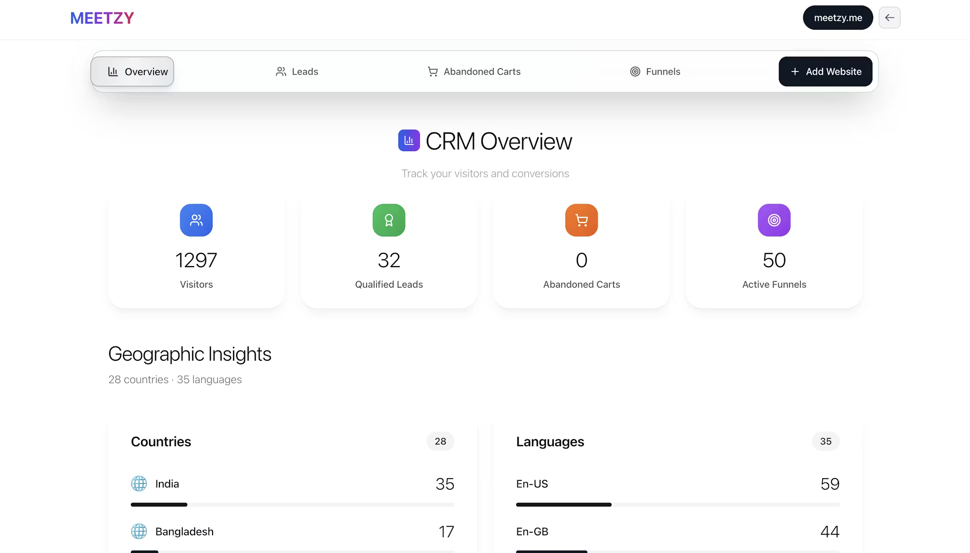
Task: Click the globe icon beside India
Action: tap(139, 483)
